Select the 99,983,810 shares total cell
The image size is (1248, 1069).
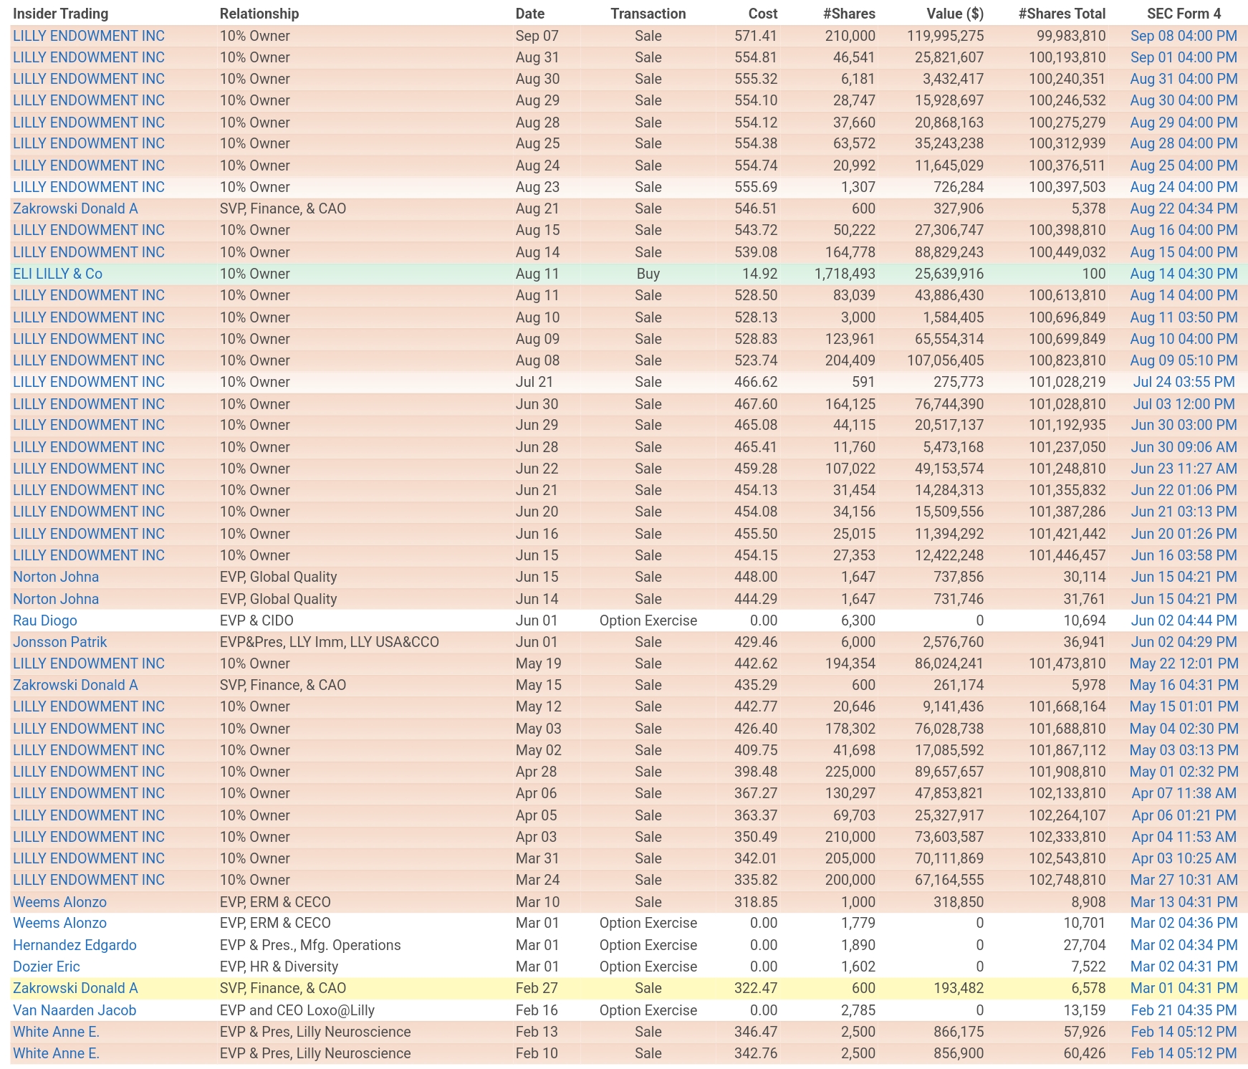click(1071, 36)
